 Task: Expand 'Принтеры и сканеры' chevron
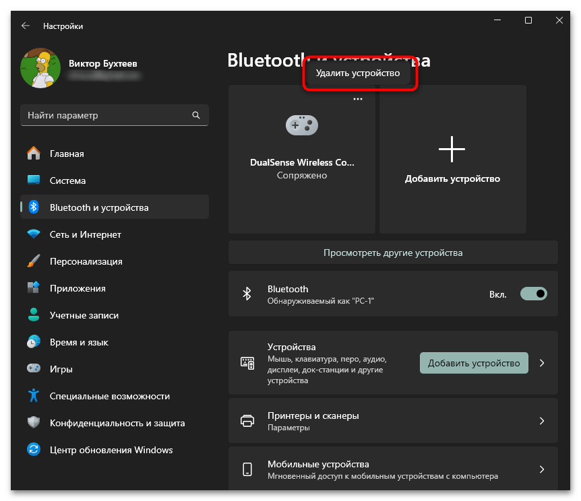point(542,421)
